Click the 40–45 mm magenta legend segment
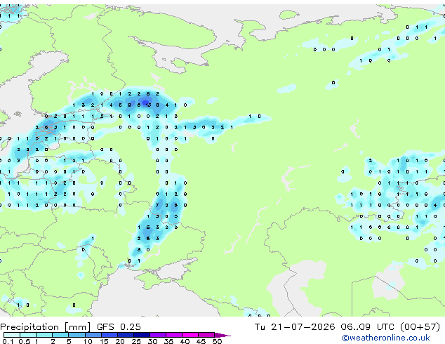Viewport: 445px width, 344px height. [x=190, y=335]
